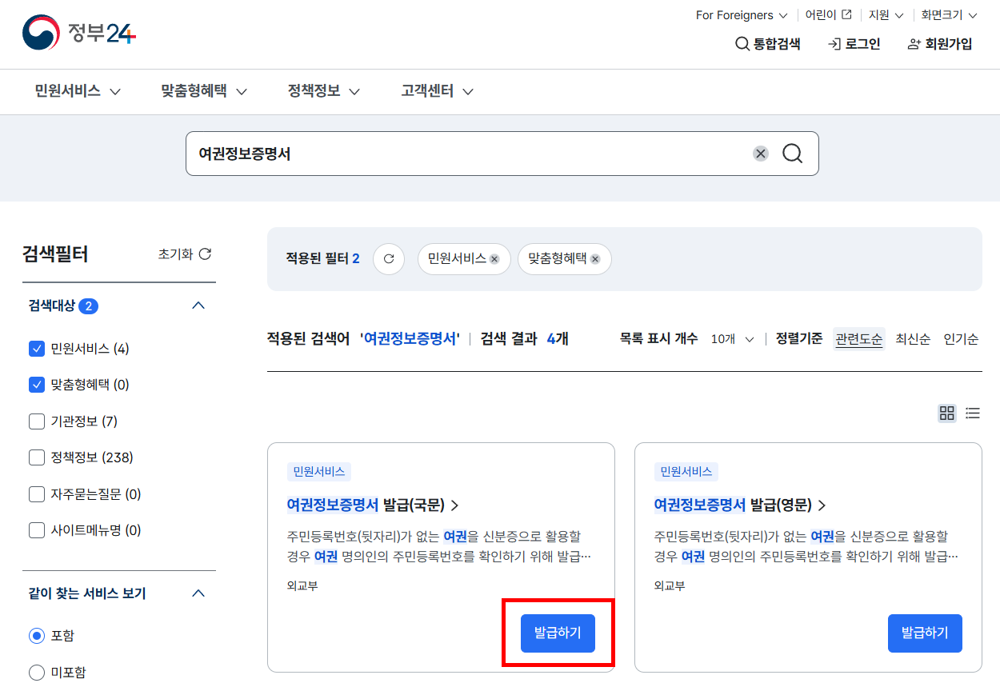Open the 어린이 external site link
Image resolution: width=1000 pixels, height=687 pixels.
coord(828,15)
